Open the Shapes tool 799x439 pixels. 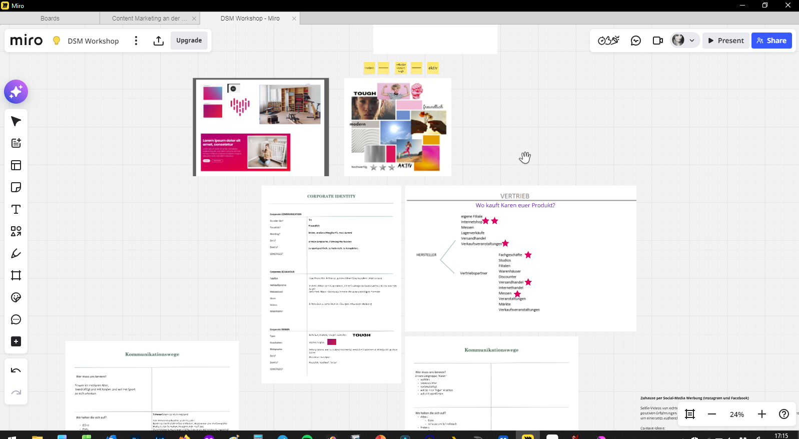pos(16,231)
